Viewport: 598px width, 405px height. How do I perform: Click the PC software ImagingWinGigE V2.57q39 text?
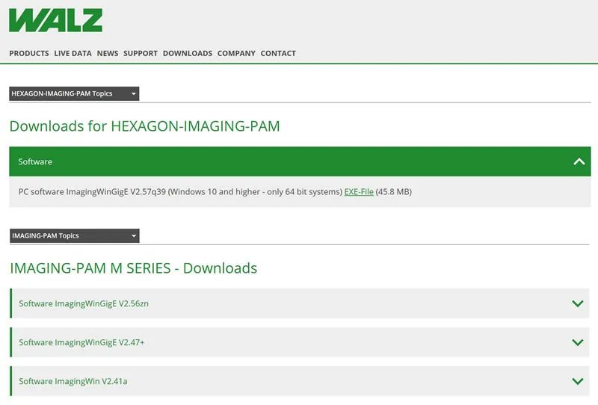tap(92, 192)
